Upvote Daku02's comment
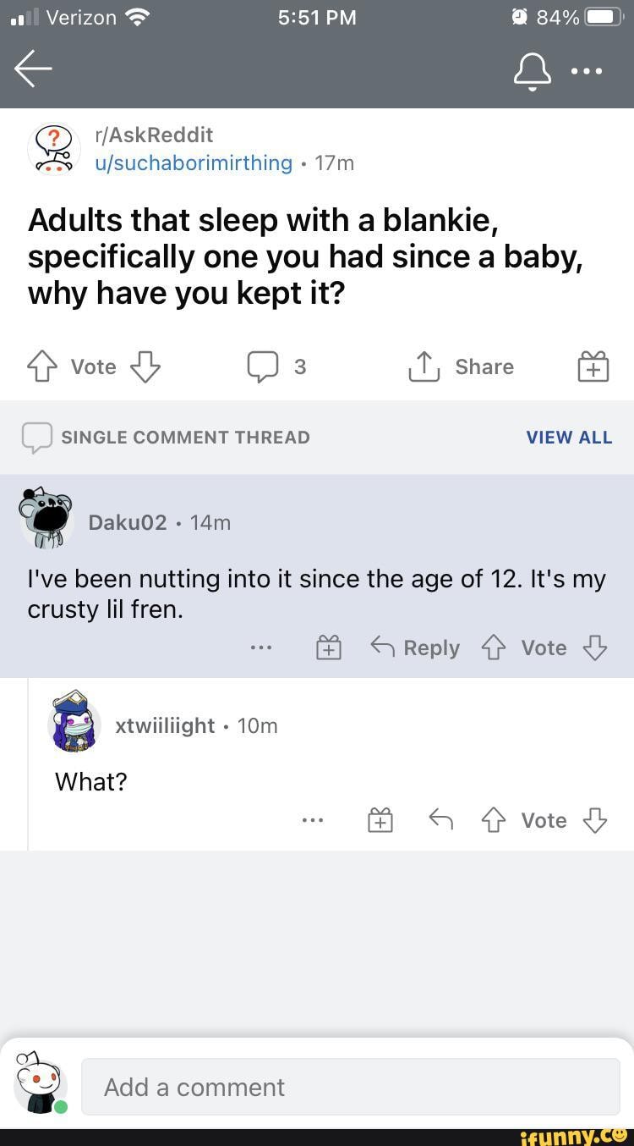Screen dimensions: 634x1146 click(x=492, y=647)
